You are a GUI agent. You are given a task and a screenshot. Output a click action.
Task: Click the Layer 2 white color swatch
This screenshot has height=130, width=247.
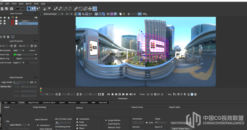pyautogui.click(x=16, y=21)
